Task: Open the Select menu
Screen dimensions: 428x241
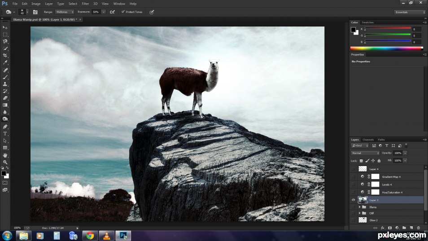Action: click(x=73, y=4)
